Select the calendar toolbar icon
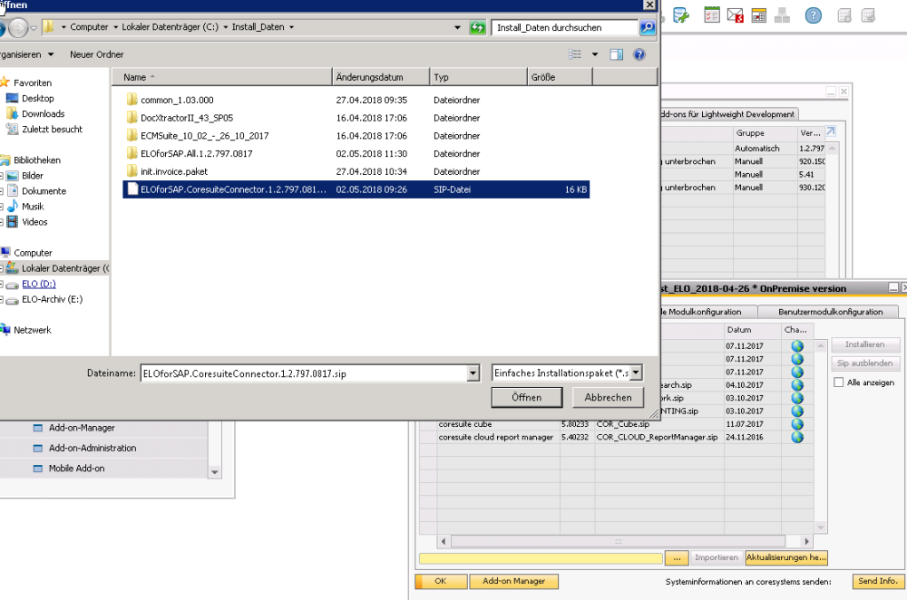 pos(758,15)
